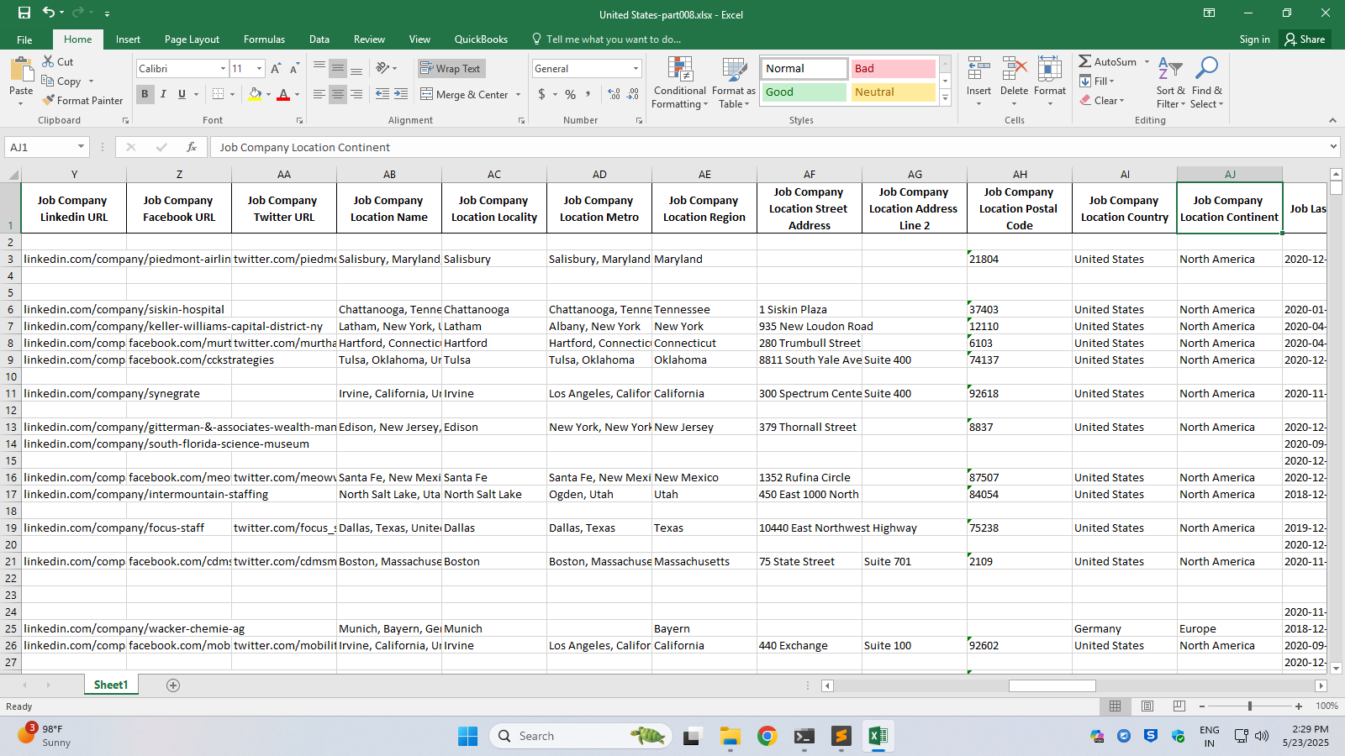Open the General number format dropdown

click(636, 69)
